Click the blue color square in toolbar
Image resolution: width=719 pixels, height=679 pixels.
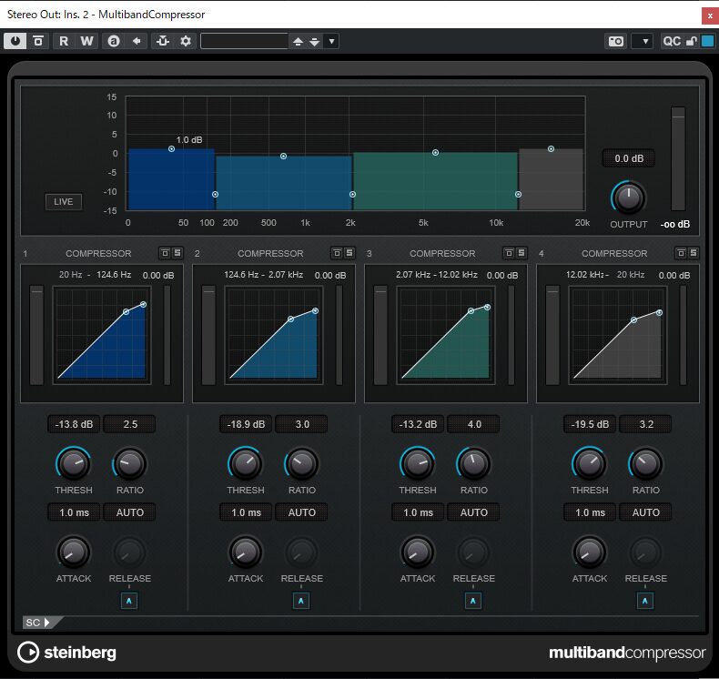coord(707,41)
